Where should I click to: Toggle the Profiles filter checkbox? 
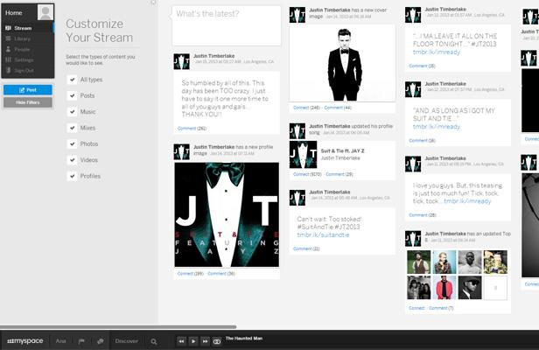[x=72, y=176]
